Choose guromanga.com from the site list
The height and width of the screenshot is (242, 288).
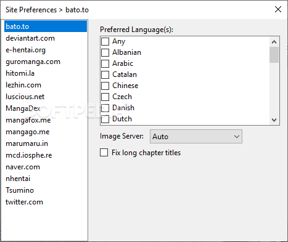[46, 62]
